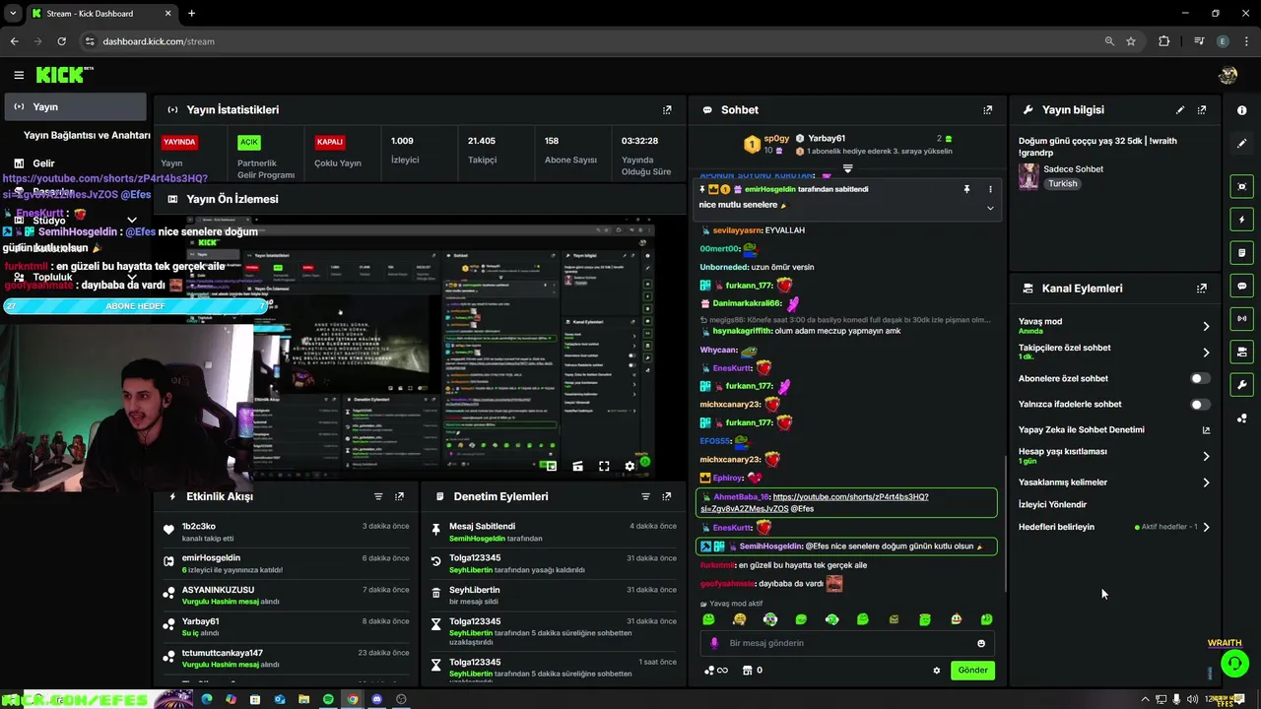Enable Abonelere özel sohbet toggle

(x=1200, y=378)
